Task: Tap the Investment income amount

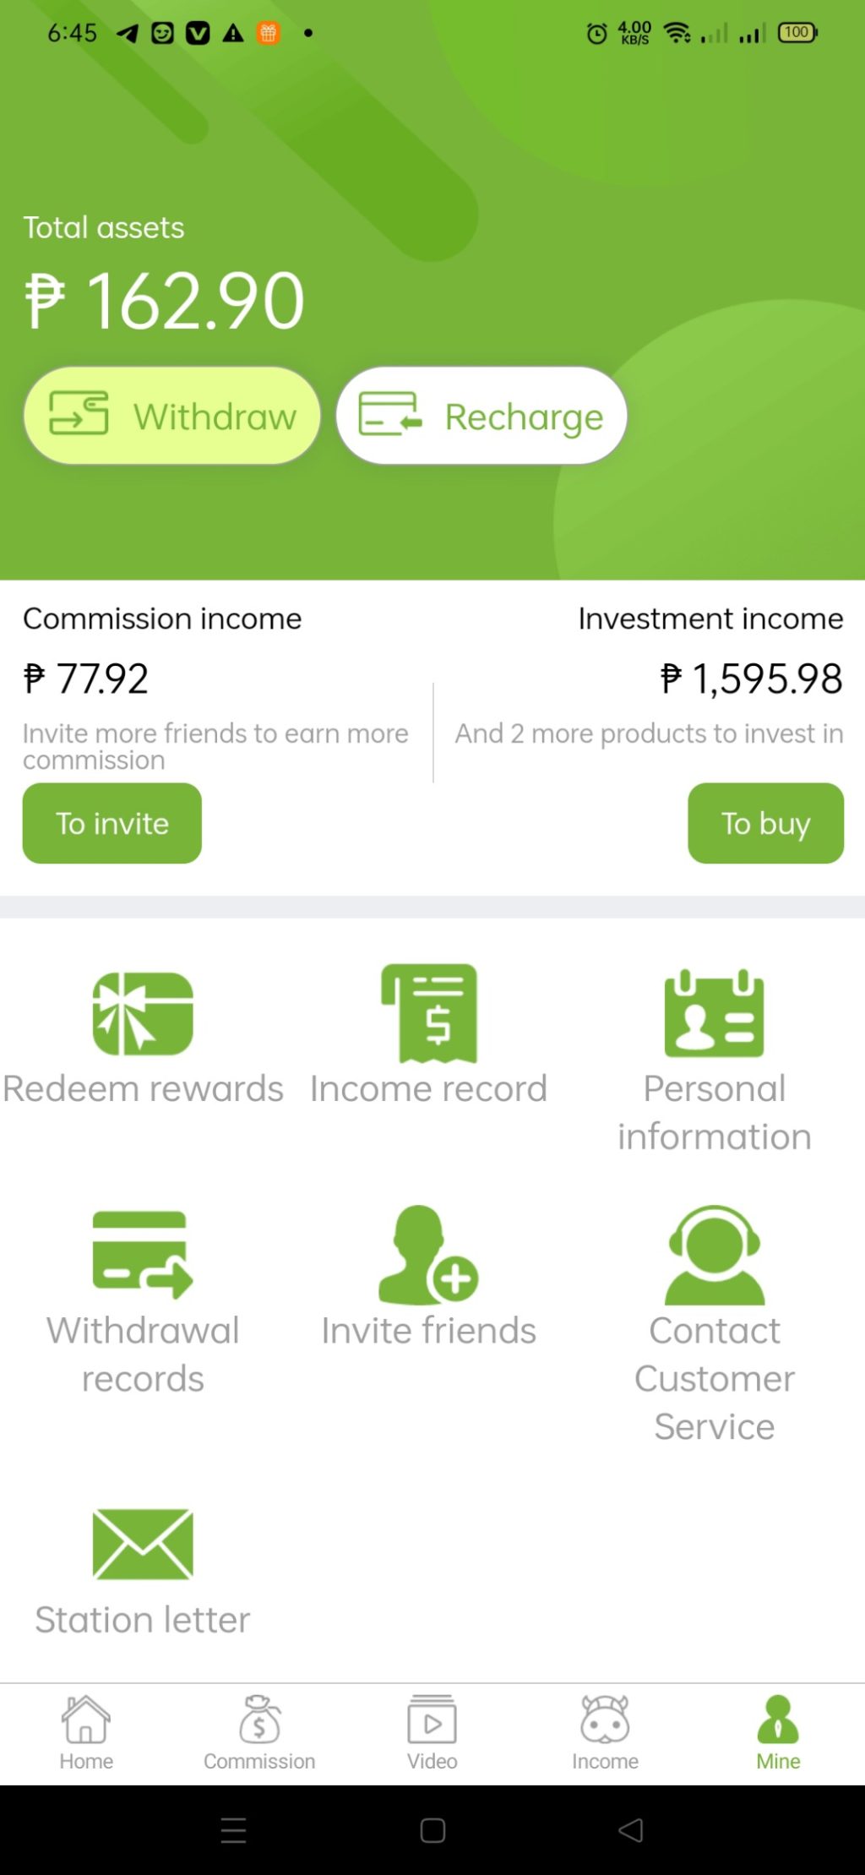Action: point(751,679)
